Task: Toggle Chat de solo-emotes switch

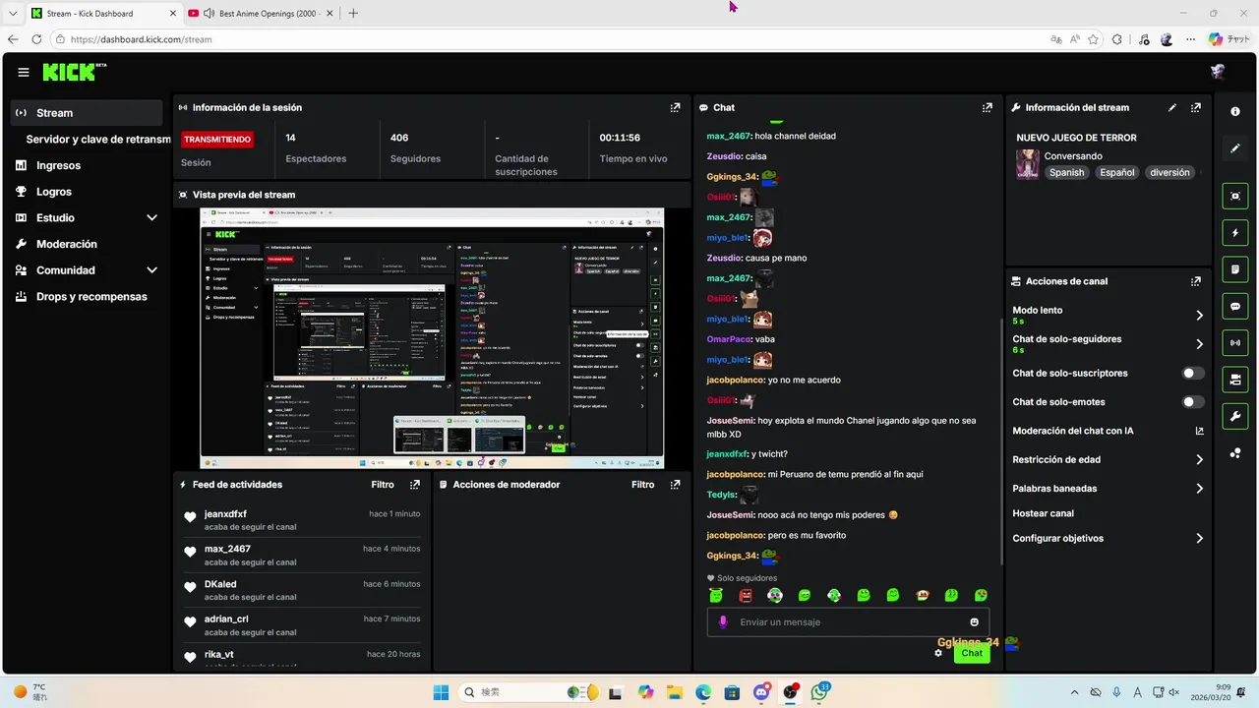Action: coord(1193,402)
